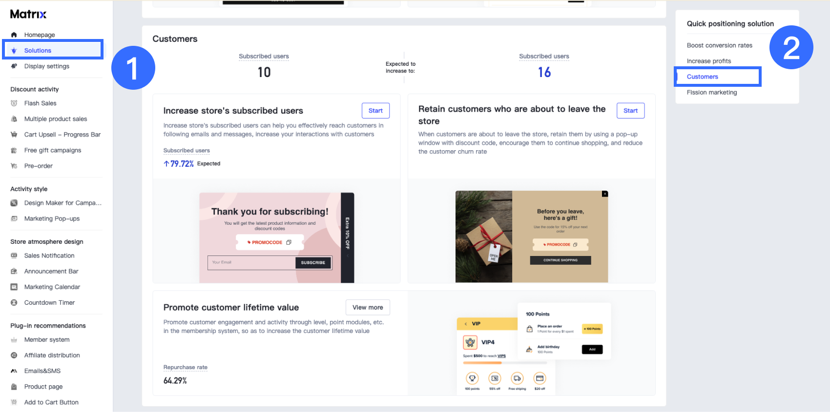830x412 pixels.
Task: Click View more for customer lifetime value
Action: [x=368, y=308]
